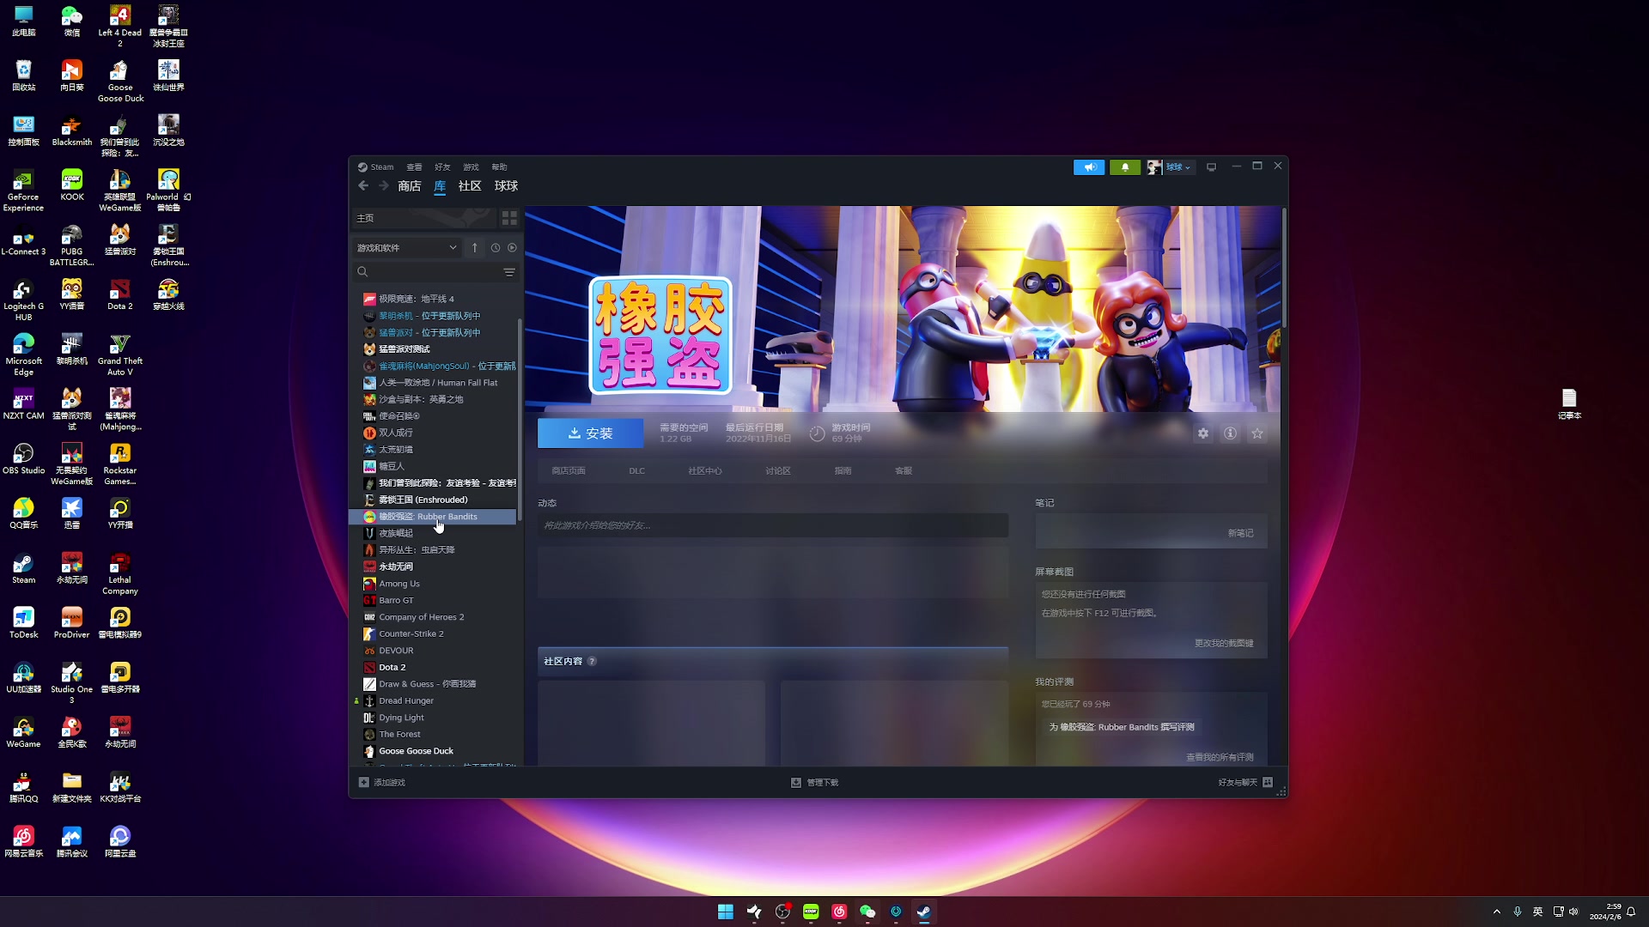Open Lethal Company desktop icon
Screen dimensions: 1649x927
(120, 573)
